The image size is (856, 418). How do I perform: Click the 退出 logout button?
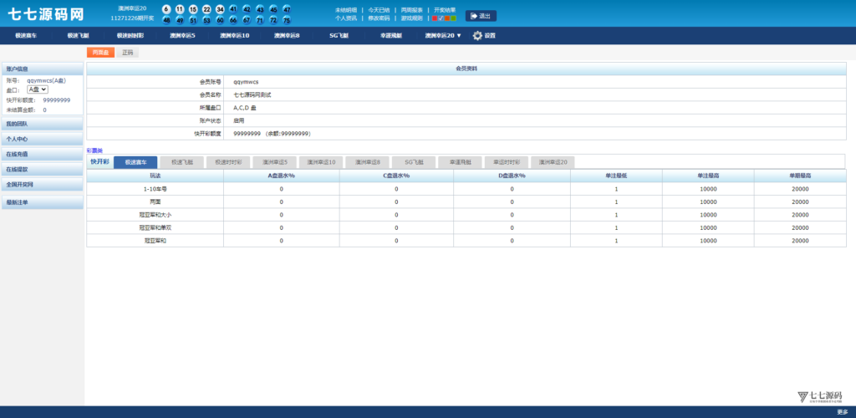point(481,16)
